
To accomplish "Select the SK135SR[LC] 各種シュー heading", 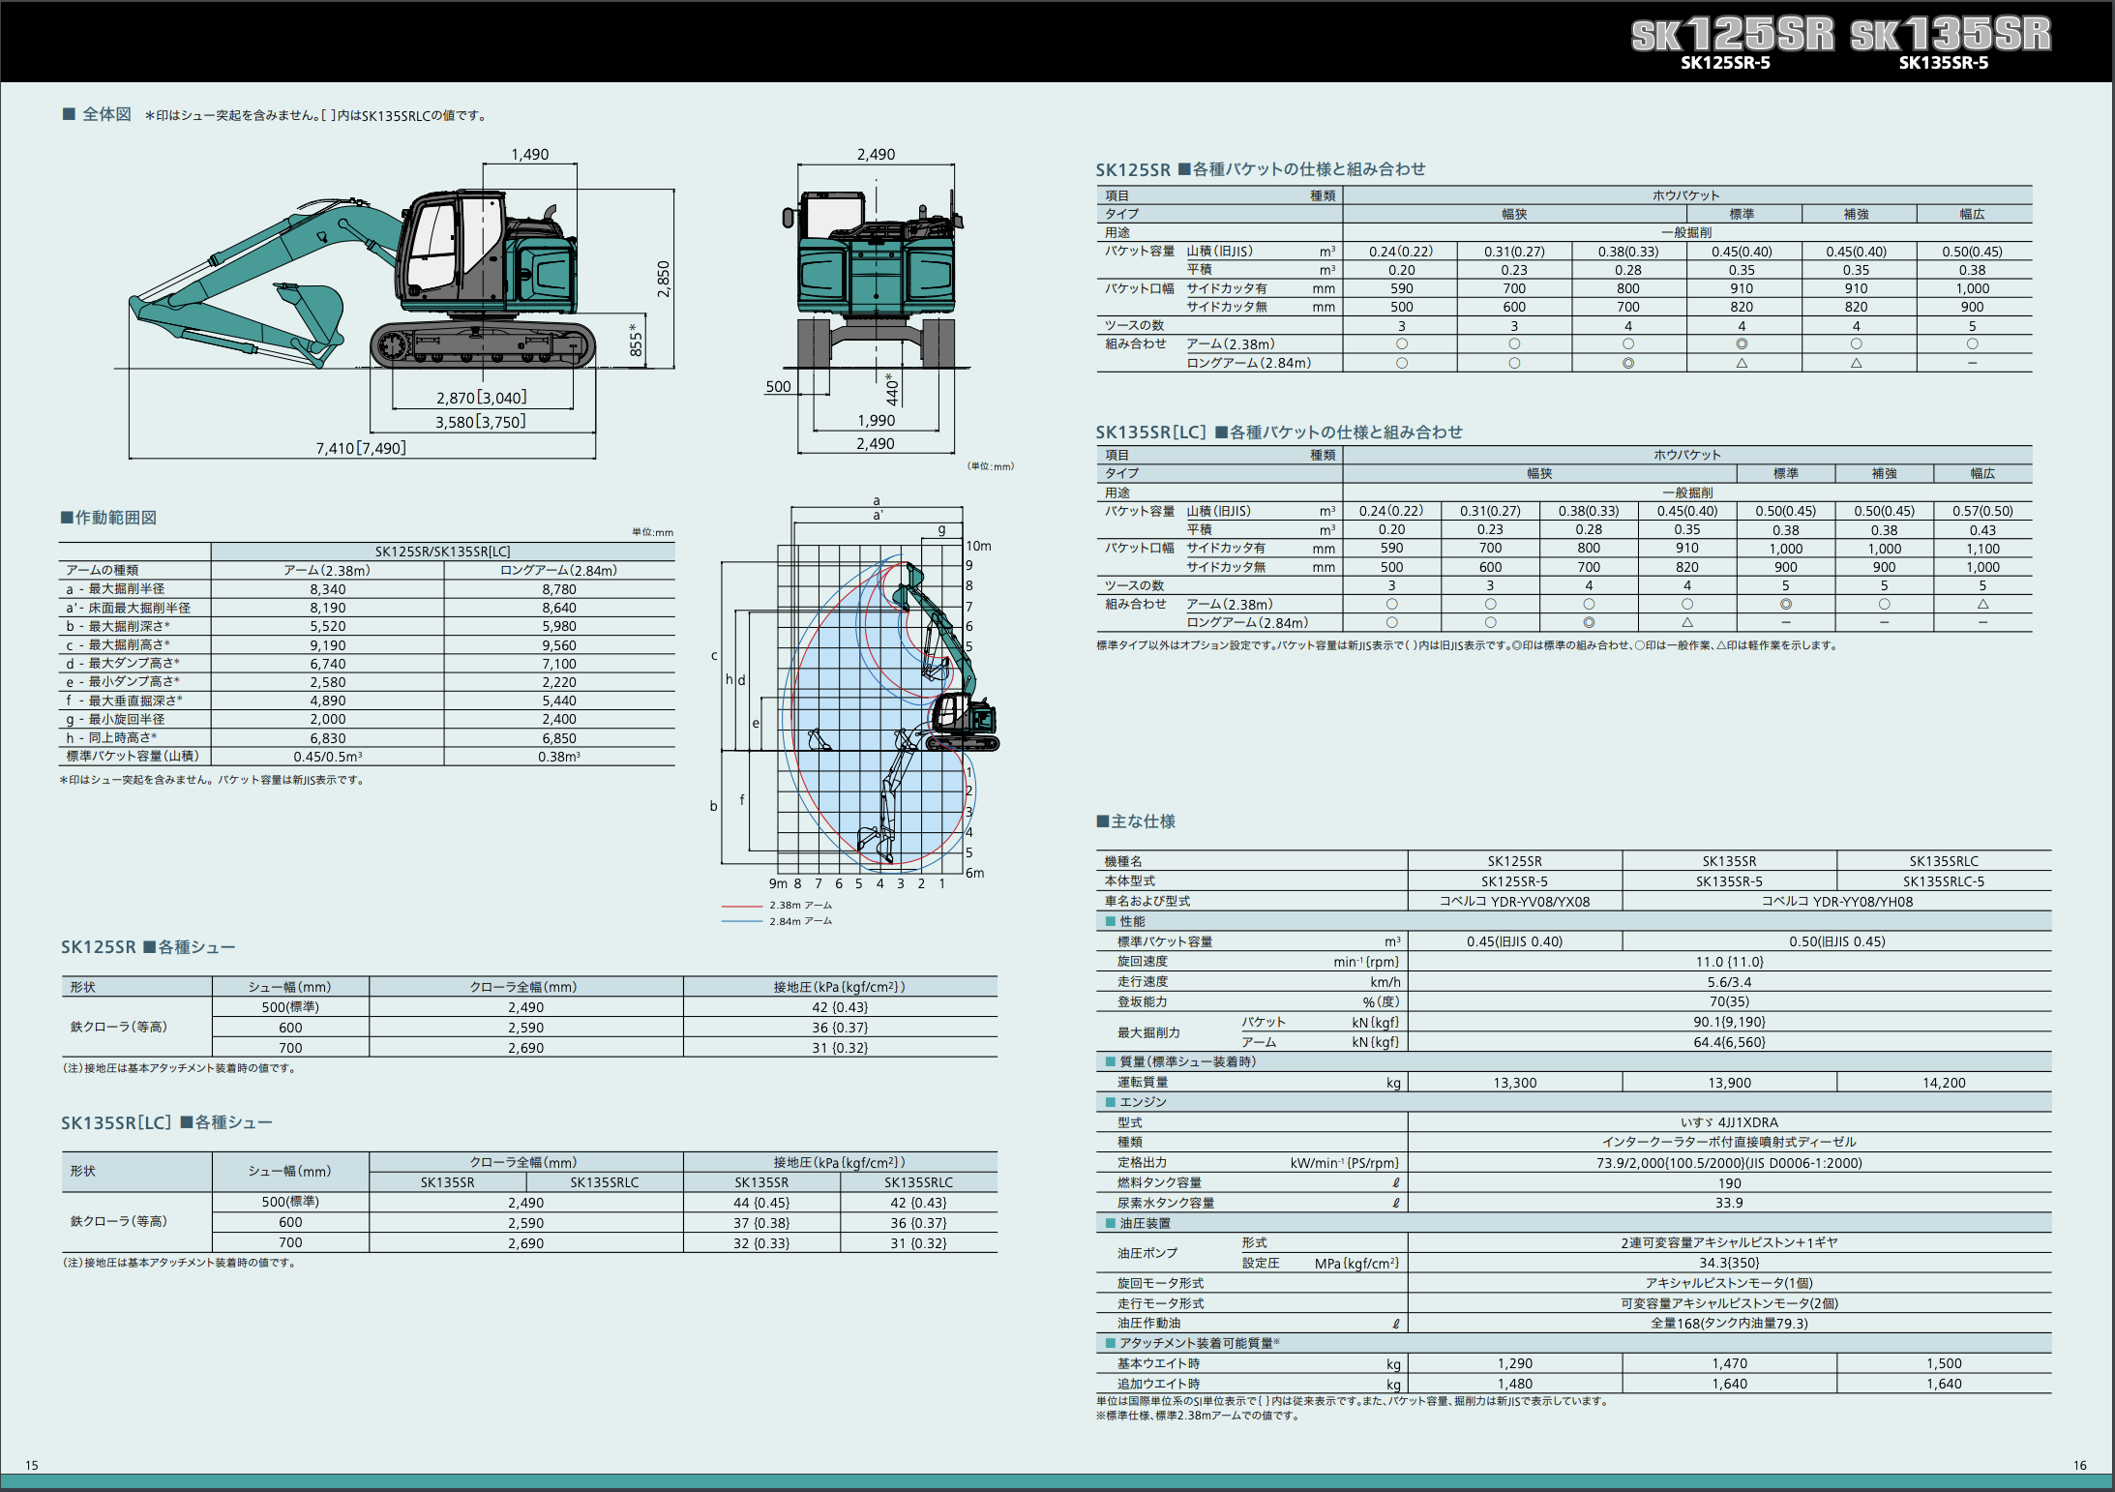I will 166,1122.
